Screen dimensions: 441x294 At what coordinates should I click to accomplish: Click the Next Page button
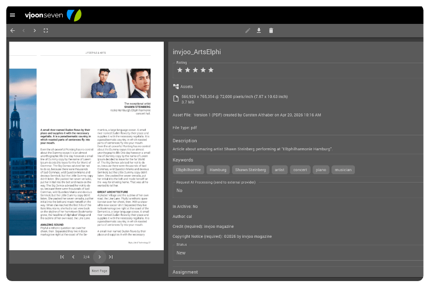click(x=99, y=271)
